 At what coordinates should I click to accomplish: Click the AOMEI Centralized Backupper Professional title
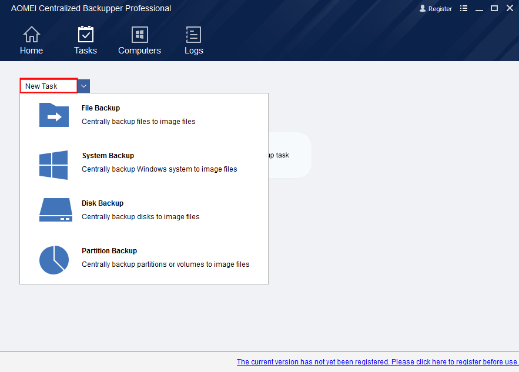[x=91, y=8]
